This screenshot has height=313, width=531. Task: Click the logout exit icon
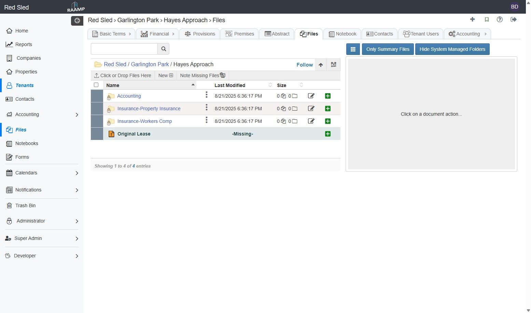point(514,19)
